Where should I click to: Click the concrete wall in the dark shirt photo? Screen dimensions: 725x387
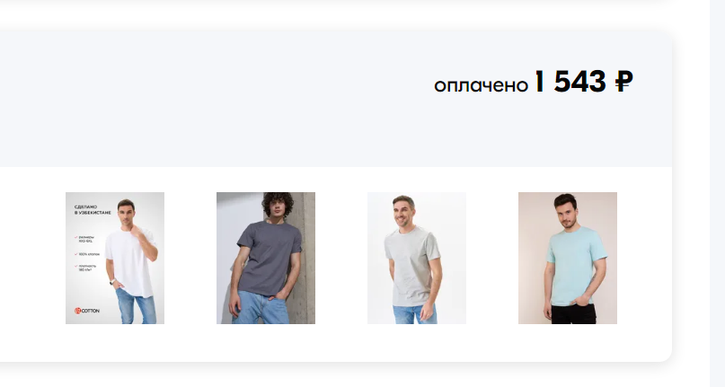click(x=305, y=259)
